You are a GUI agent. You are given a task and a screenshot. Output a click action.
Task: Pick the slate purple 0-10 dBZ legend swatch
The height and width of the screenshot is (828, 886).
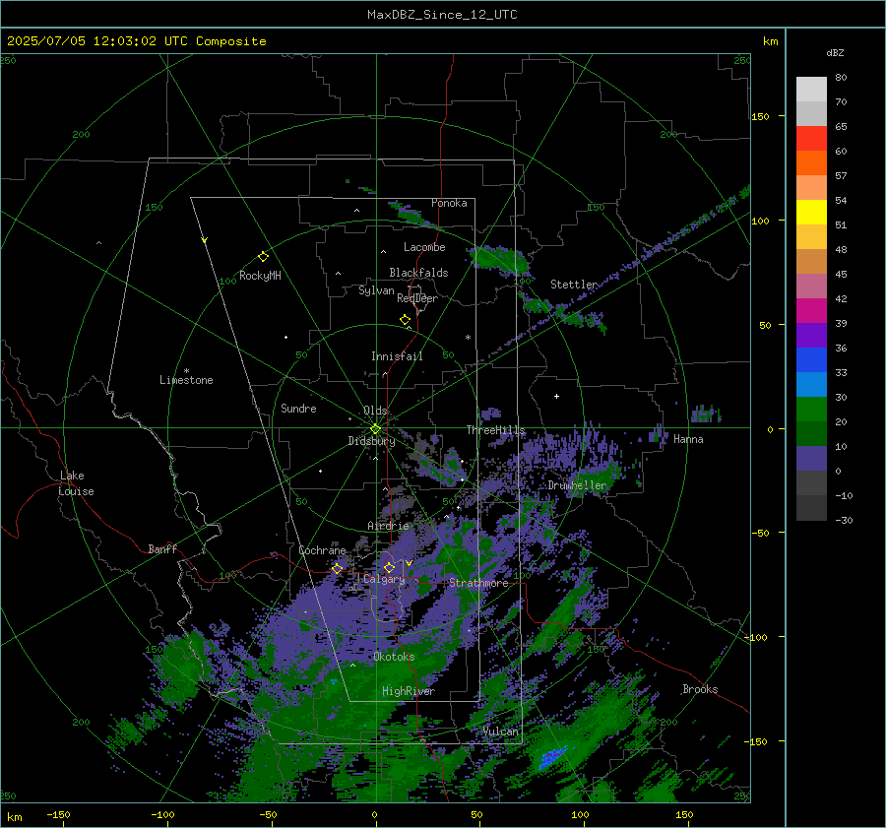point(811,458)
